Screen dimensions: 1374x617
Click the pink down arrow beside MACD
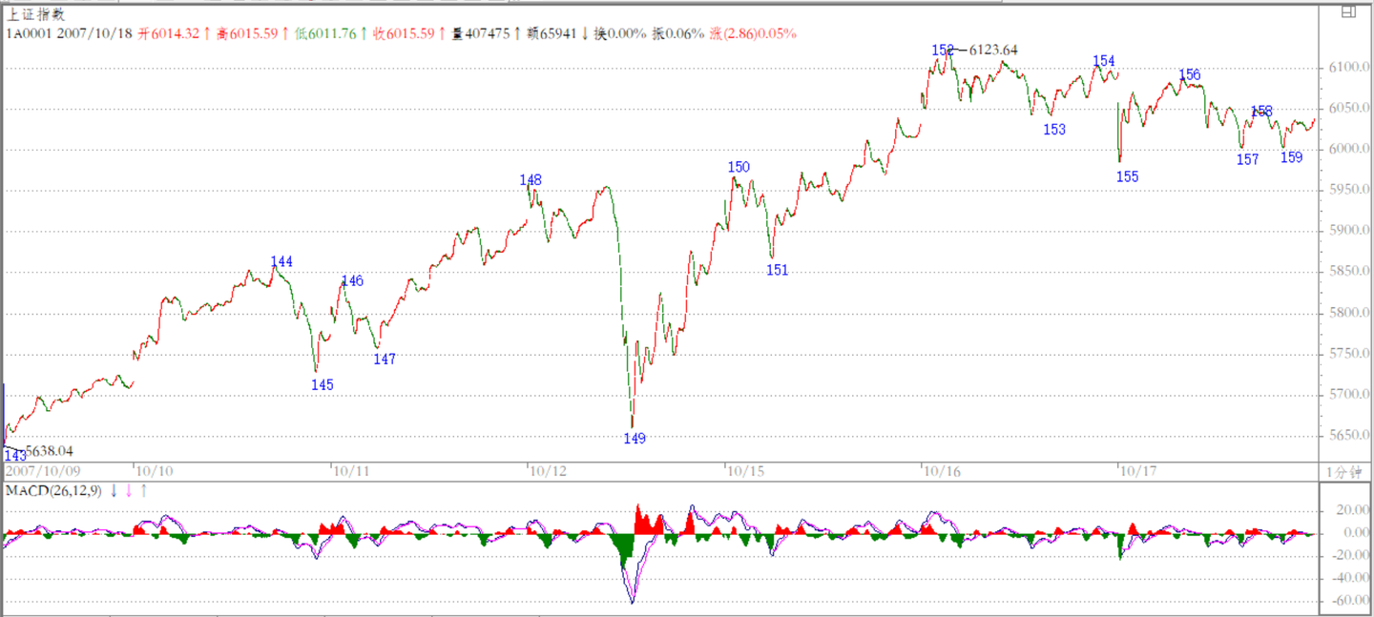coord(129,490)
